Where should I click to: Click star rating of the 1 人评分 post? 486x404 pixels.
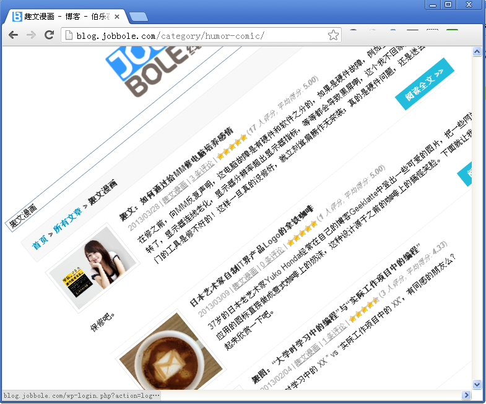(x=302, y=234)
